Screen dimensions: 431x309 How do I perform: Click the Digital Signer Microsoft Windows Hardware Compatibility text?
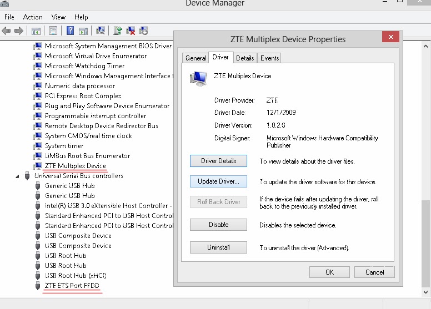(322, 141)
